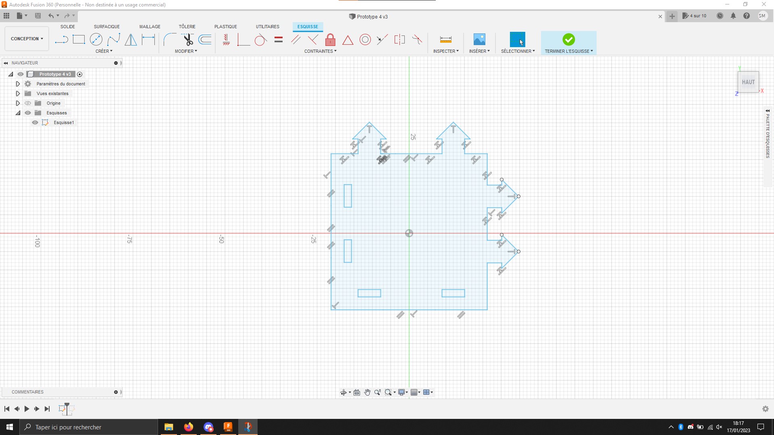The width and height of the screenshot is (774, 435).
Task: Switch to the PLASTIQUE tab
Action: tap(226, 27)
